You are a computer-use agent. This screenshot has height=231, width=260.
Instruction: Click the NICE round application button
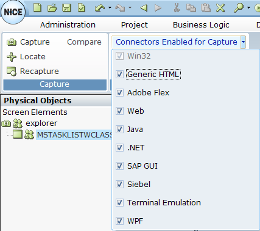(x=13, y=12)
